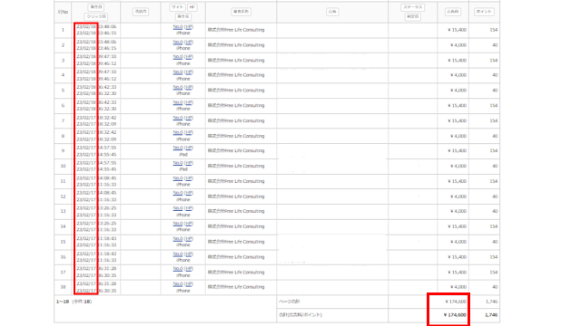This screenshot has width=581, height=326.
Task: Open the No.0 link in row 14
Action: click(178, 224)
